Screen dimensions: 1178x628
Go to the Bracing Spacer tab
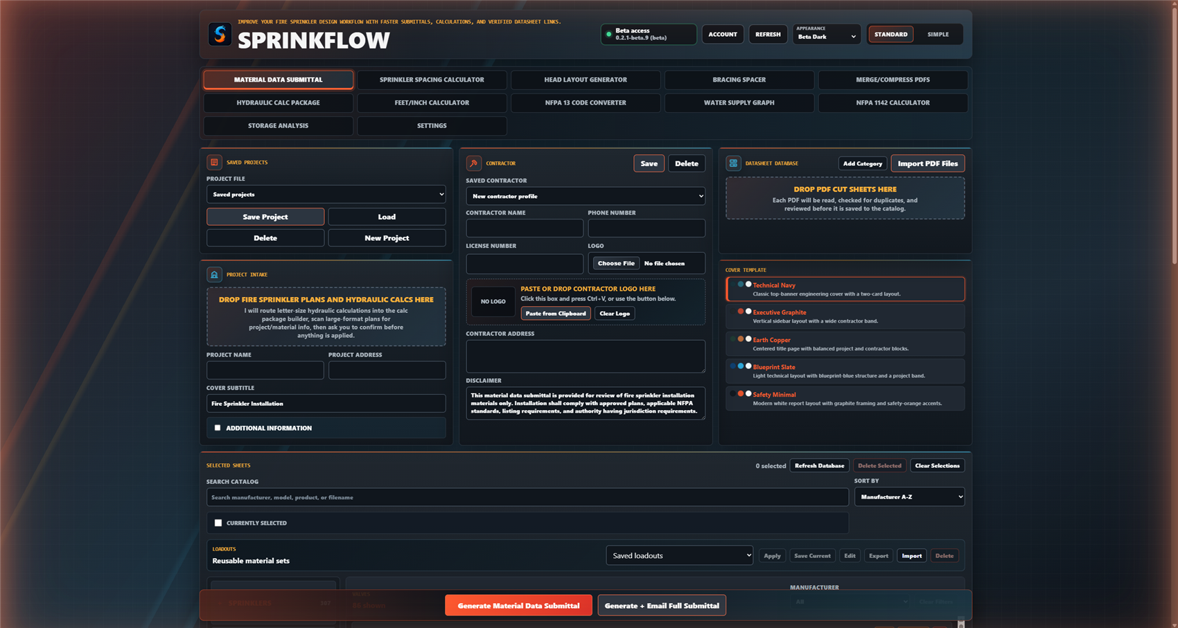739,80
